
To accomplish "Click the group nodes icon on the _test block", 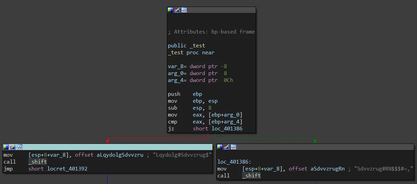I will [x=184, y=10].
